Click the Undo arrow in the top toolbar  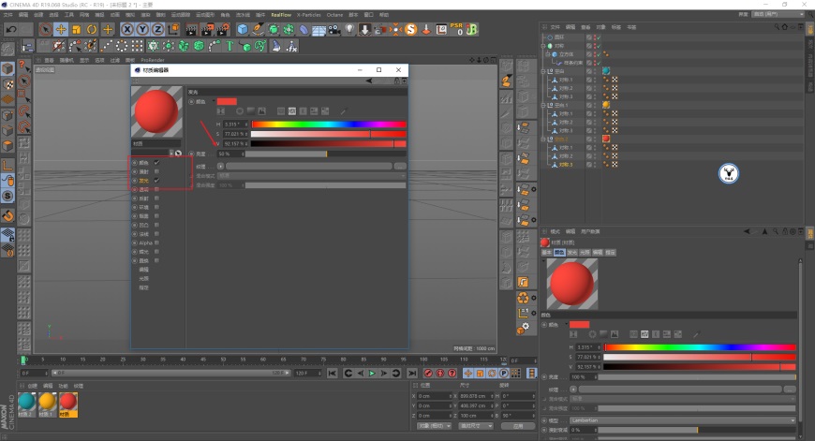click(x=11, y=30)
